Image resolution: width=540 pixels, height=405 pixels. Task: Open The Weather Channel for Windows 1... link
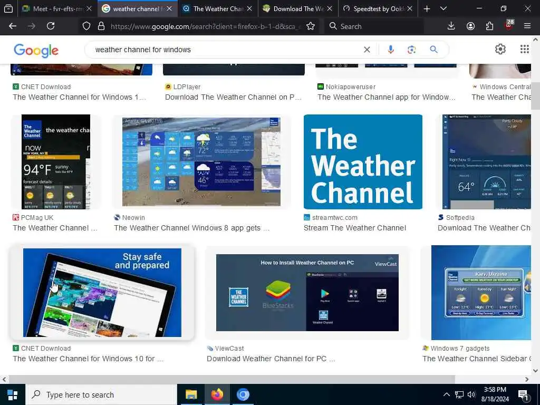pyautogui.click(x=80, y=97)
